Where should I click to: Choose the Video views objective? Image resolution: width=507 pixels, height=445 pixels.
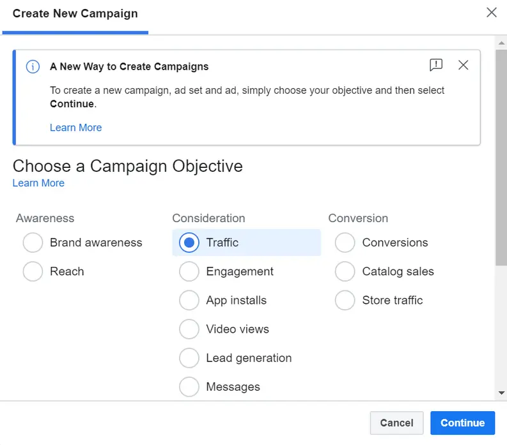(x=189, y=329)
